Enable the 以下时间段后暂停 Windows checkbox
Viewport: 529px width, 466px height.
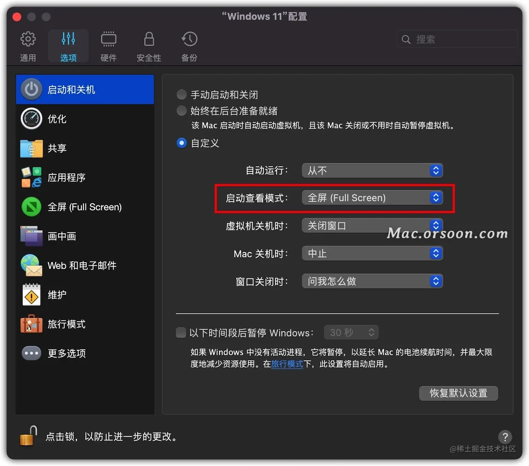pyautogui.click(x=181, y=333)
